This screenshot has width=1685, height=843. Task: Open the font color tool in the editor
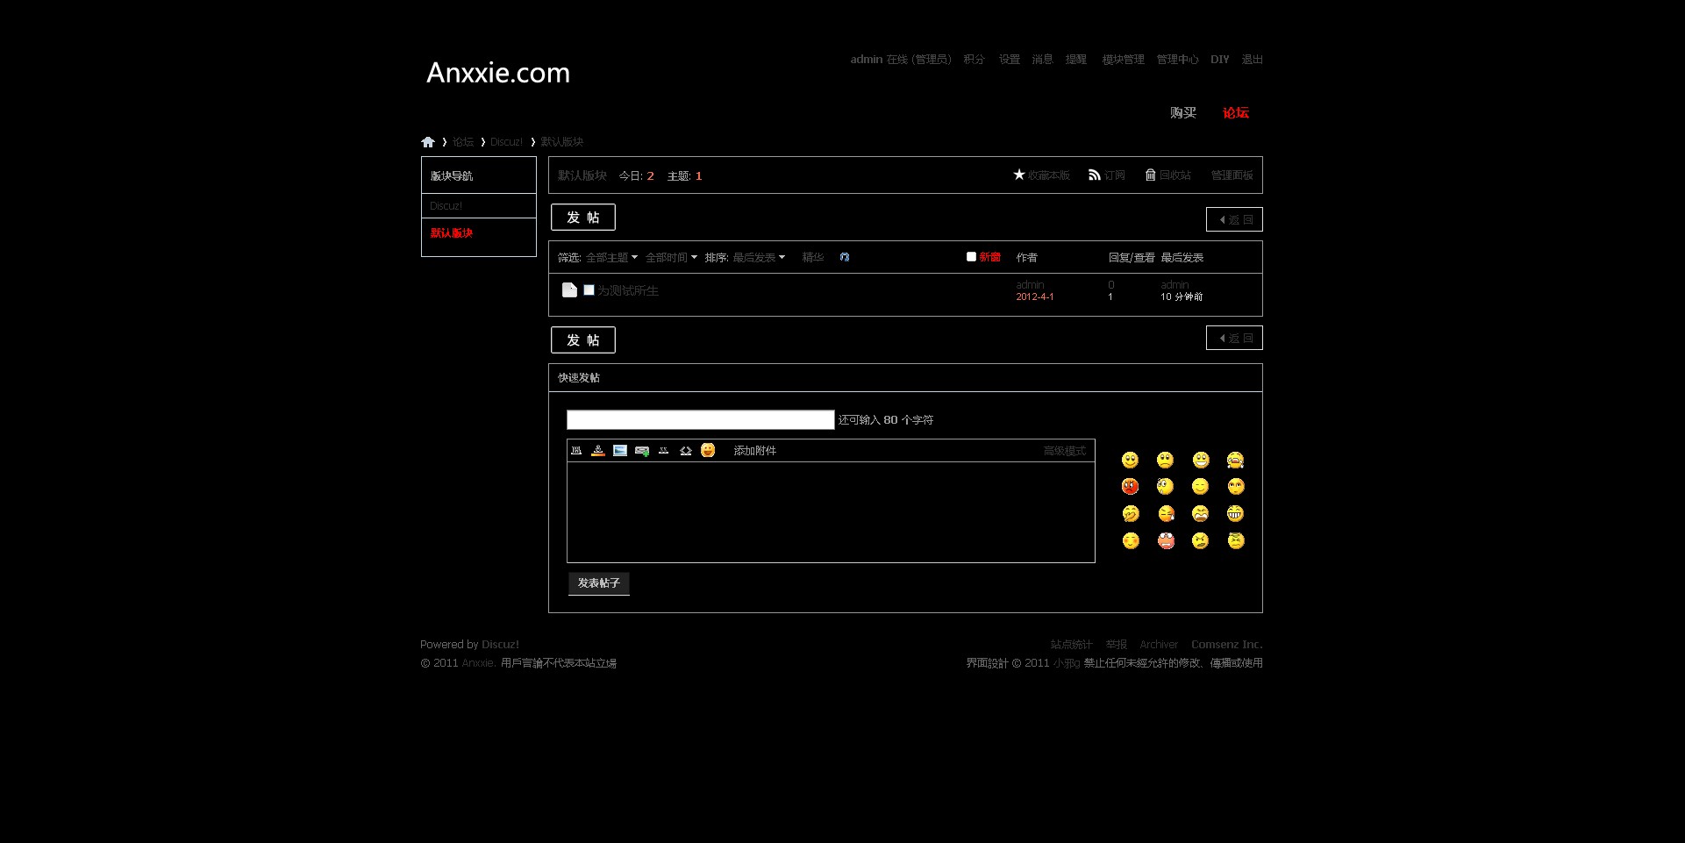pos(598,450)
